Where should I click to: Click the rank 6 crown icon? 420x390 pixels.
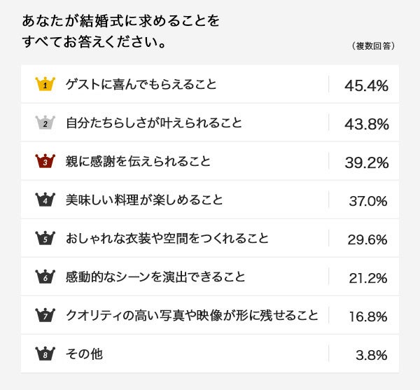[x=45, y=277]
